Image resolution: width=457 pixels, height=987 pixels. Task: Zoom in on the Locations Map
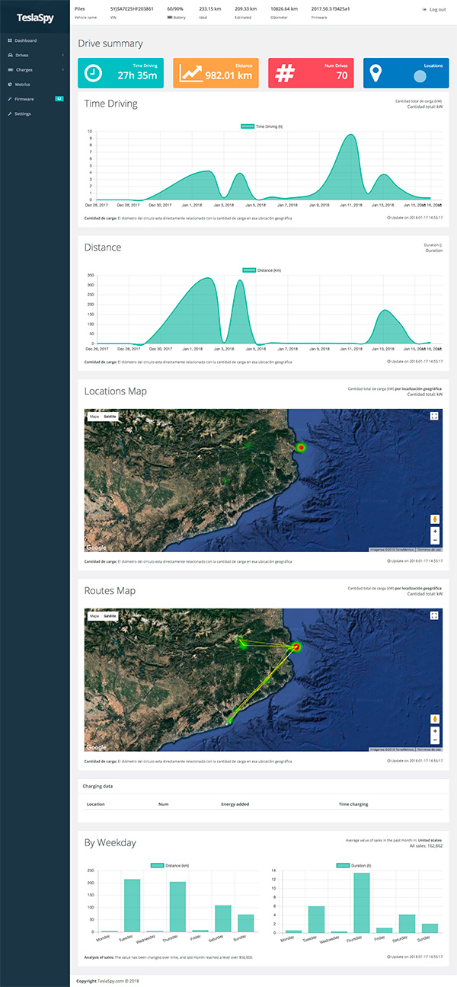[x=435, y=531]
